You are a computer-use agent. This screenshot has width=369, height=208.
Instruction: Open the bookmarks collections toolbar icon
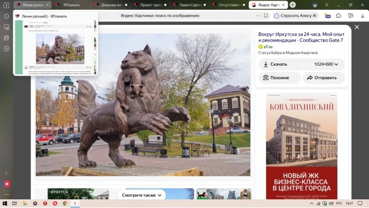coord(351,16)
